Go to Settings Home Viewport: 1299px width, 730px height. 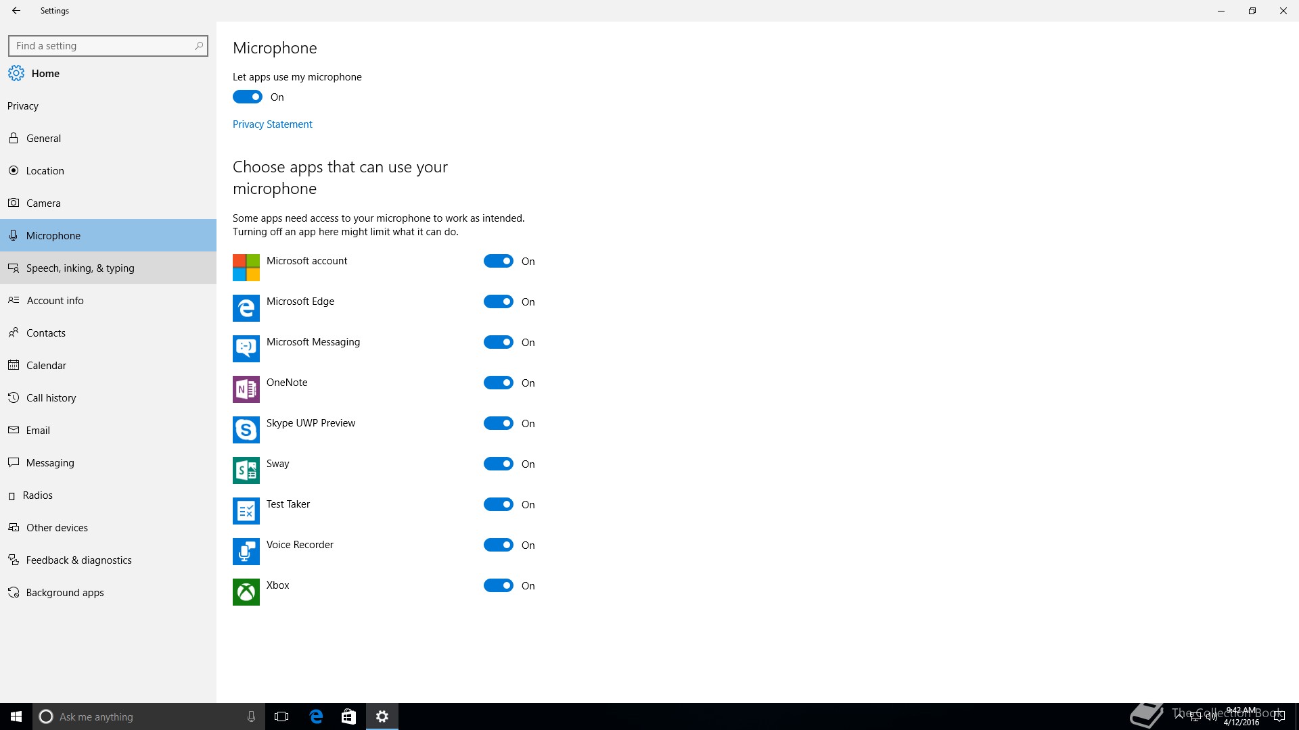(x=108, y=73)
